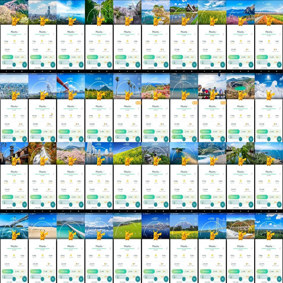
Task: Tap the Android home button under first screenshot
Action: 14,71
